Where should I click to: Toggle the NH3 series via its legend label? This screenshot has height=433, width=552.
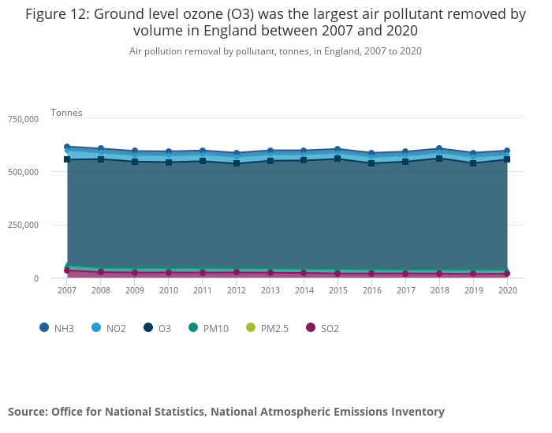[65, 329]
